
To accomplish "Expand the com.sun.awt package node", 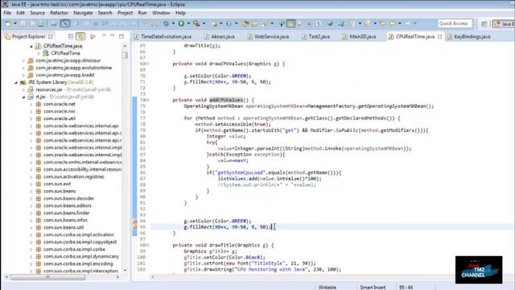I will coord(31,184).
